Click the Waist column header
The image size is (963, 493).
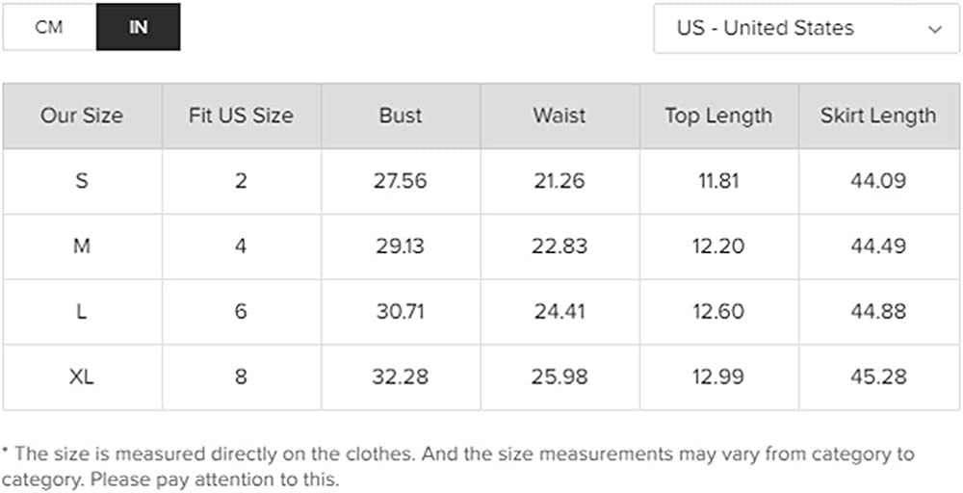click(560, 117)
